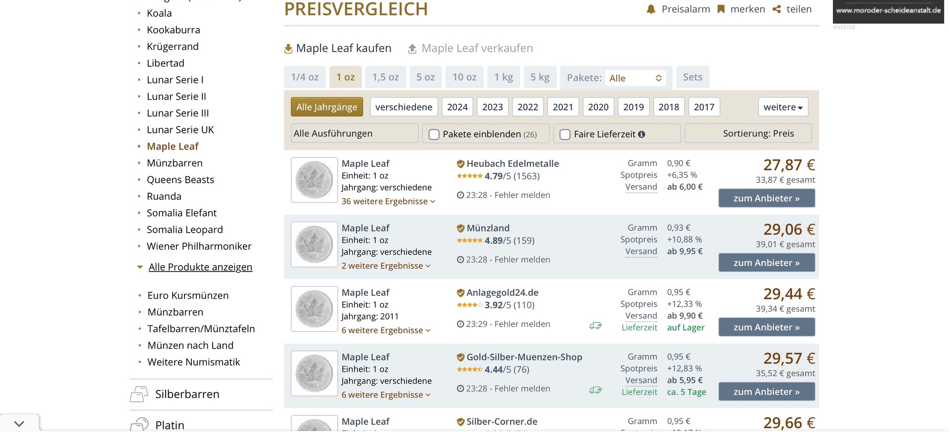Click the merken bookmark icon

[x=721, y=9]
